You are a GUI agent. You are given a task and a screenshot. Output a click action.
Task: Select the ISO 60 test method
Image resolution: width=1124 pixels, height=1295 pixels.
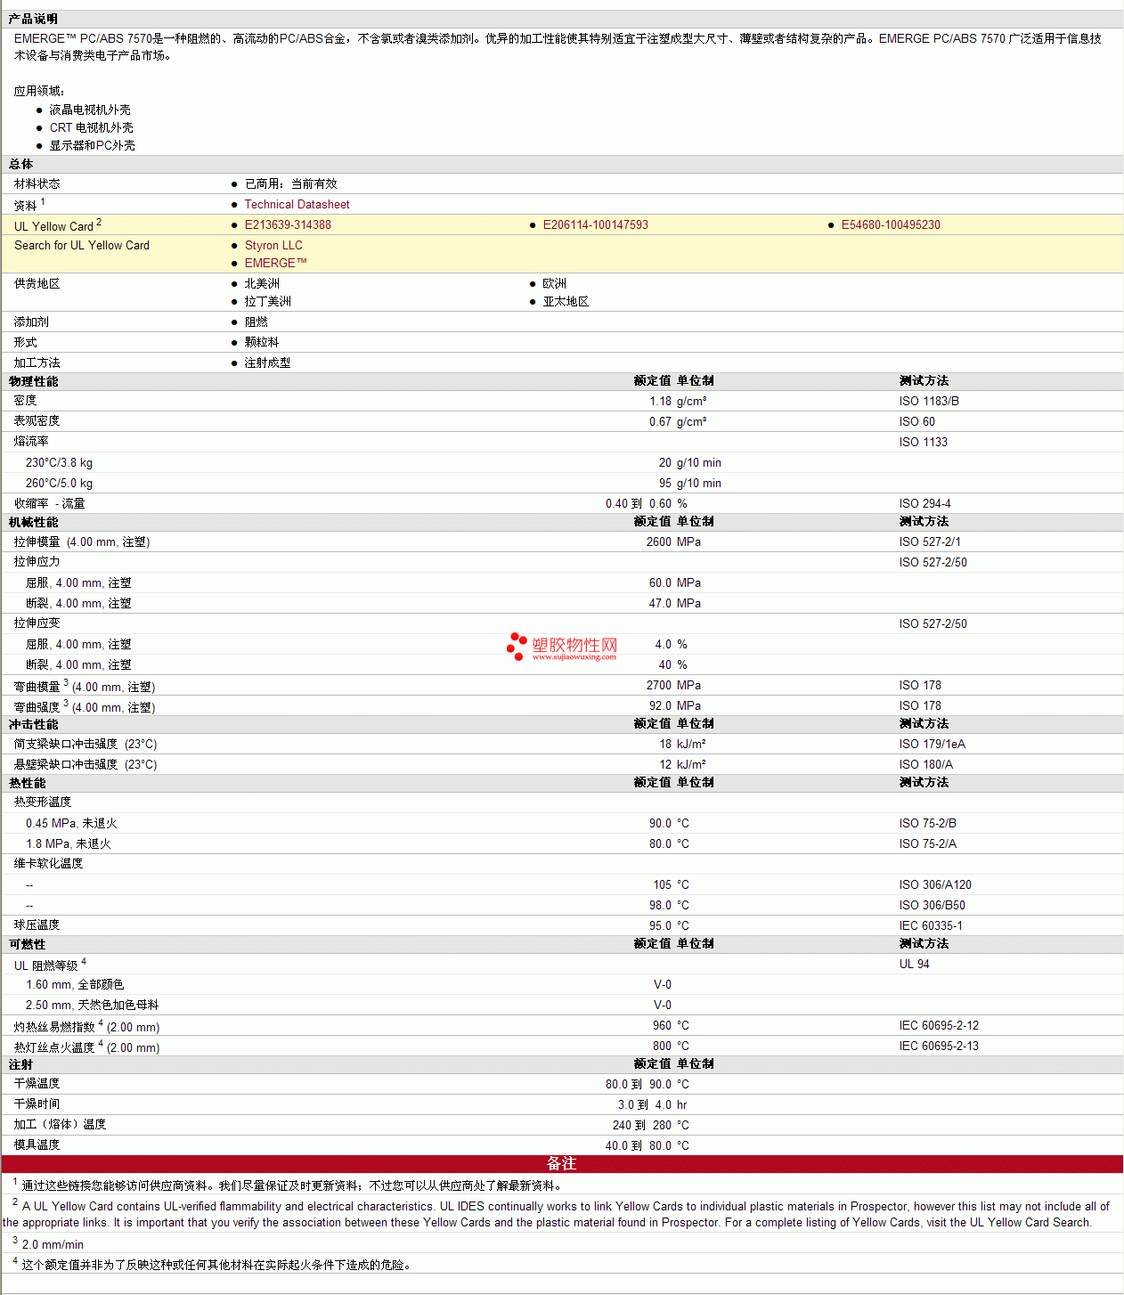[916, 421]
